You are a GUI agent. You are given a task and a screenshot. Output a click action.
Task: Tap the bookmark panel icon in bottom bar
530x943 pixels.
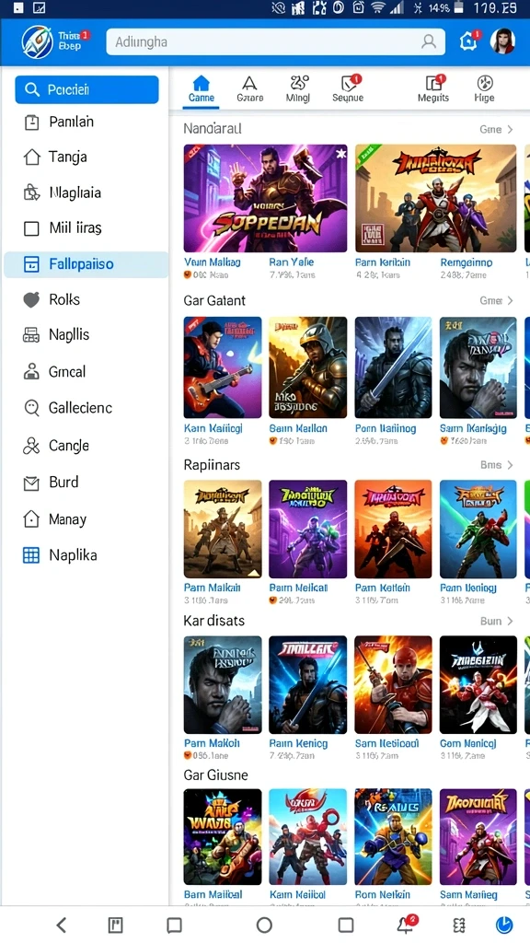coord(115,925)
